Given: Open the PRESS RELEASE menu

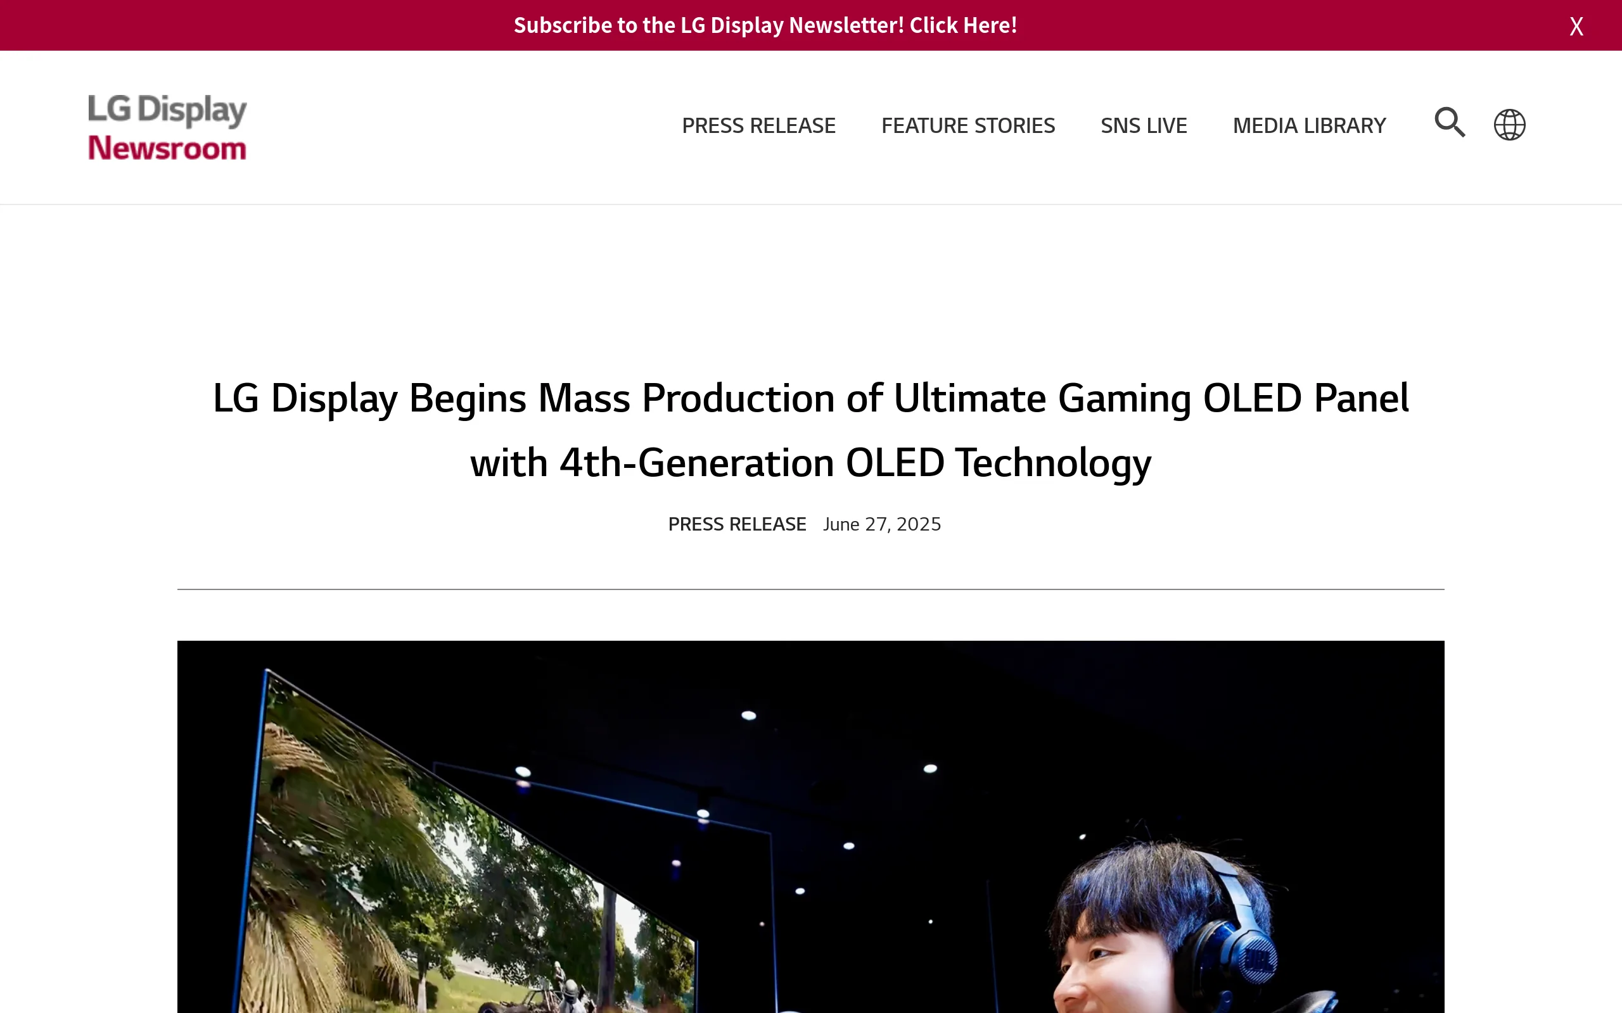Looking at the screenshot, I should coord(758,125).
